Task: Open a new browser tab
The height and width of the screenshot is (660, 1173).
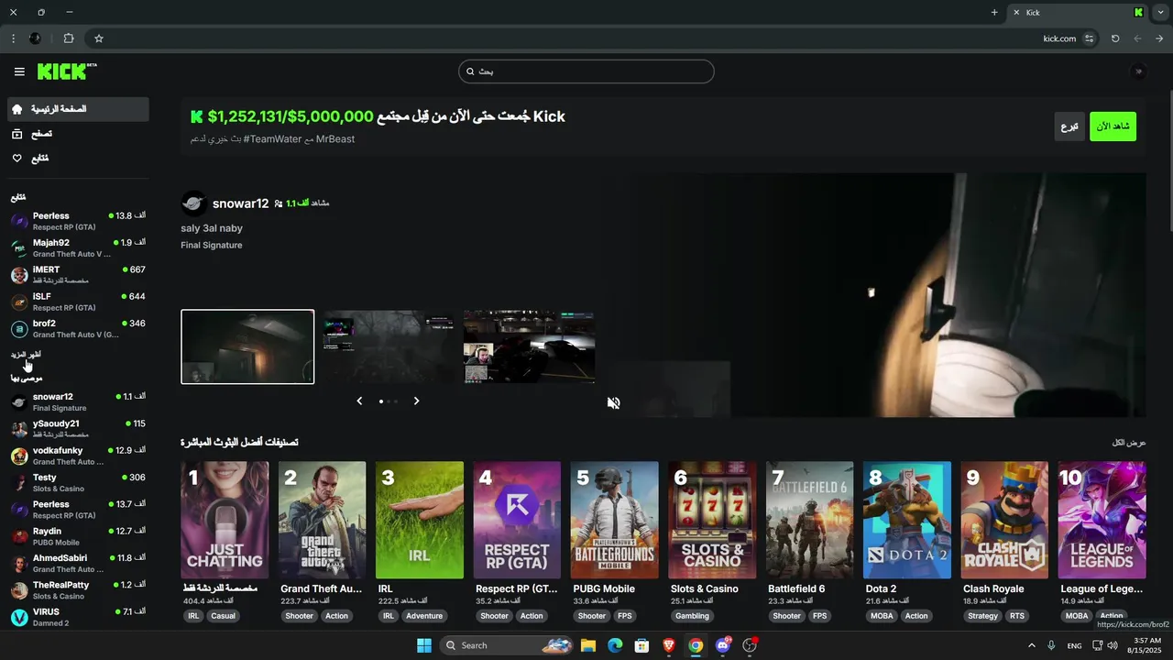Action: click(994, 13)
